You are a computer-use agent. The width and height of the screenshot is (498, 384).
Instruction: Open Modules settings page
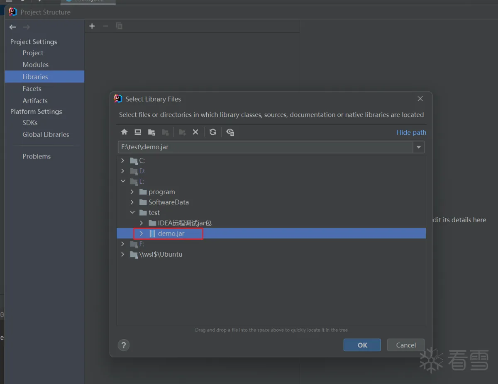(x=36, y=65)
